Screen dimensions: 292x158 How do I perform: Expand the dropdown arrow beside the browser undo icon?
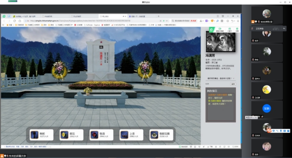(x=235, y=21)
